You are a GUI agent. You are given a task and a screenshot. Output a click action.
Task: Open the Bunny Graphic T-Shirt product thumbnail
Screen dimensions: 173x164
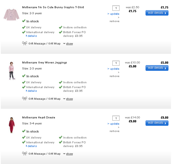pos(11,14)
